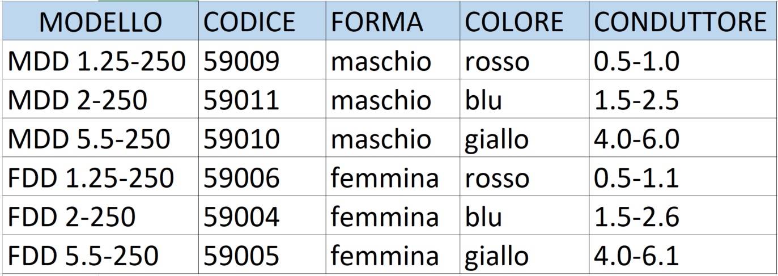Click the cell containing code 59009
The height and width of the screenshot is (276, 778).
tap(262, 60)
